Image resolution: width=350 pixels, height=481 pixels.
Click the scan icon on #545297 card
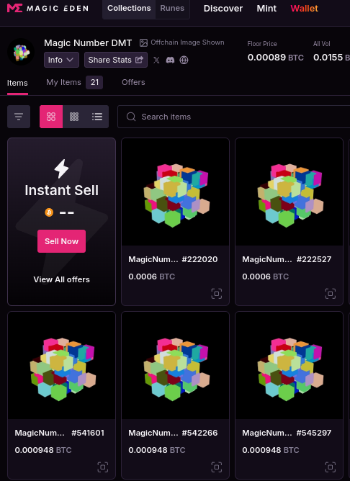click(x=331, y=467)
